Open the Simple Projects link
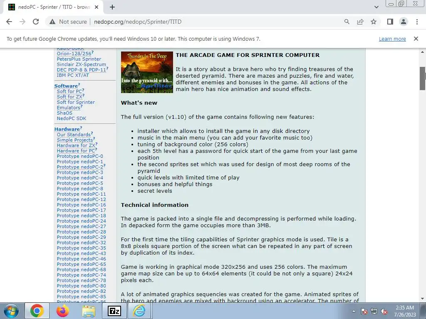The height and width of the screenshot is (319, 426). [x=75, y=140]
